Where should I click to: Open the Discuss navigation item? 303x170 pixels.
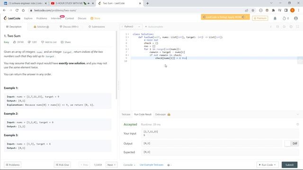click(82, 18)
